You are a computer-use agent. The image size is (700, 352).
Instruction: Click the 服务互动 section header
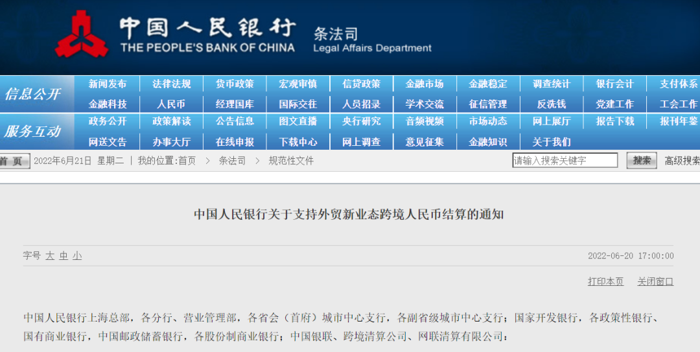32,132
